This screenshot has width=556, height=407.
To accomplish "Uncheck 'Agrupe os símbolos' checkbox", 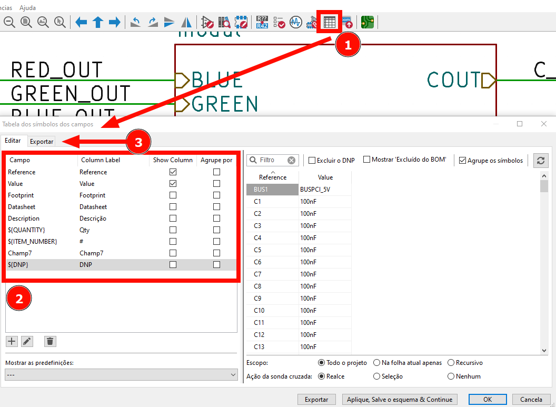I will tap(463, 161).
